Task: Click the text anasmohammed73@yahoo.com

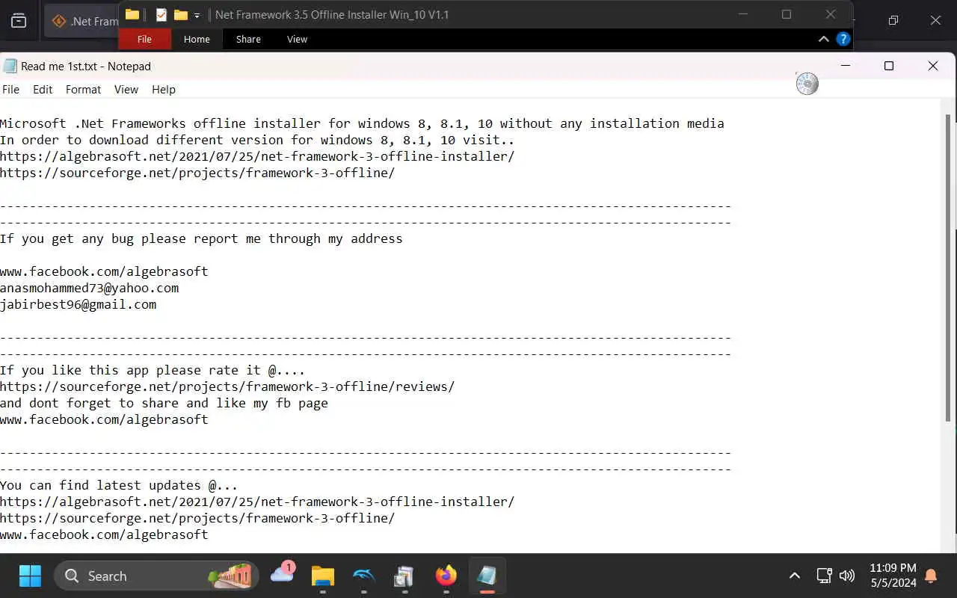Action: pos(89,288)
